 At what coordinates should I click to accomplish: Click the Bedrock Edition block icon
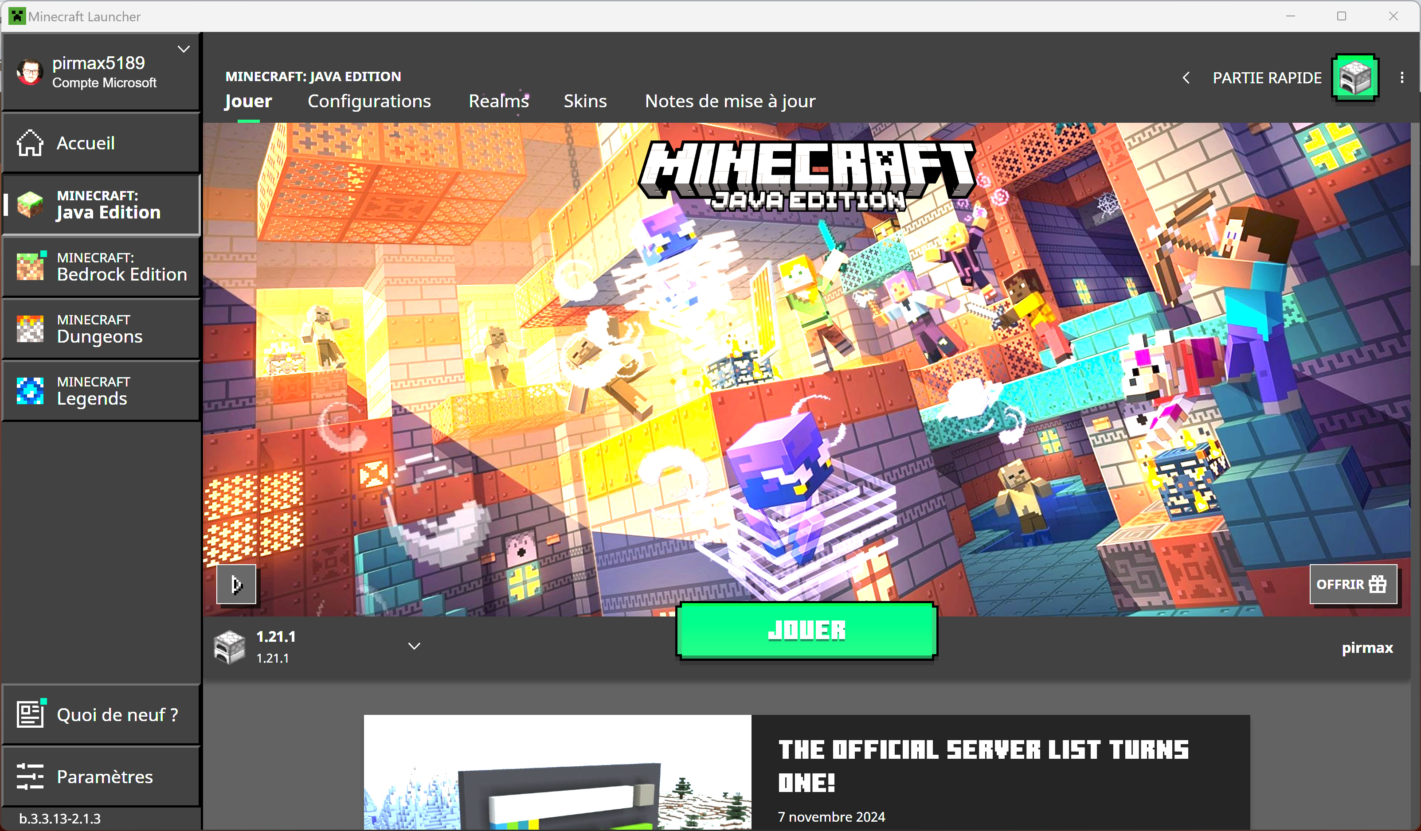coord(31,266)
